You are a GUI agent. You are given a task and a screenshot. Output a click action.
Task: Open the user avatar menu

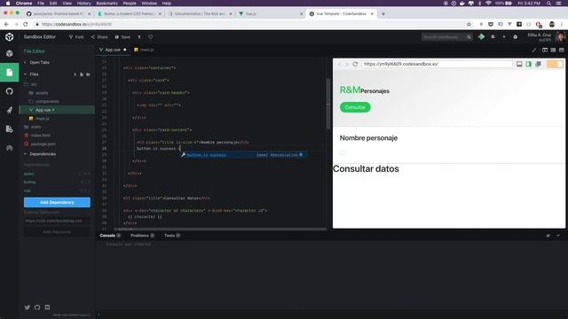tap(560, 37)
